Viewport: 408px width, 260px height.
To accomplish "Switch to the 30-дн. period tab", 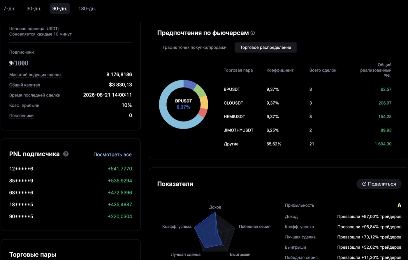I will click(34, 8).
